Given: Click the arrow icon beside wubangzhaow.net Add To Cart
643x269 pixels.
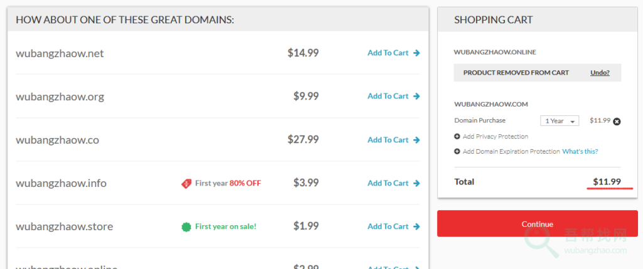Looking at the screenshot, I should [417, 53].
